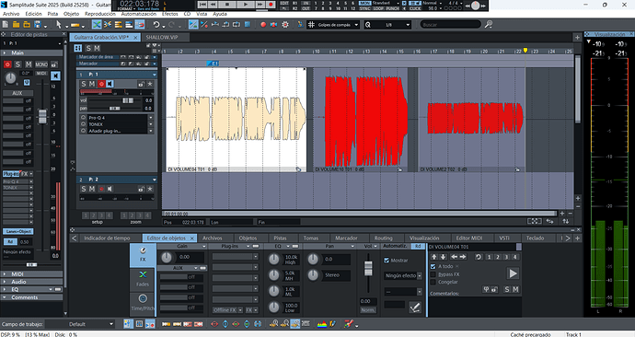The image size is (635, 337).
Task: Click the Time/Pitch icon in object editor
Action: click(x=143, y=303)
